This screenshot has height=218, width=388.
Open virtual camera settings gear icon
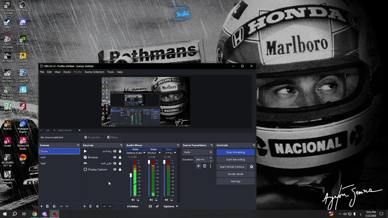251,167
